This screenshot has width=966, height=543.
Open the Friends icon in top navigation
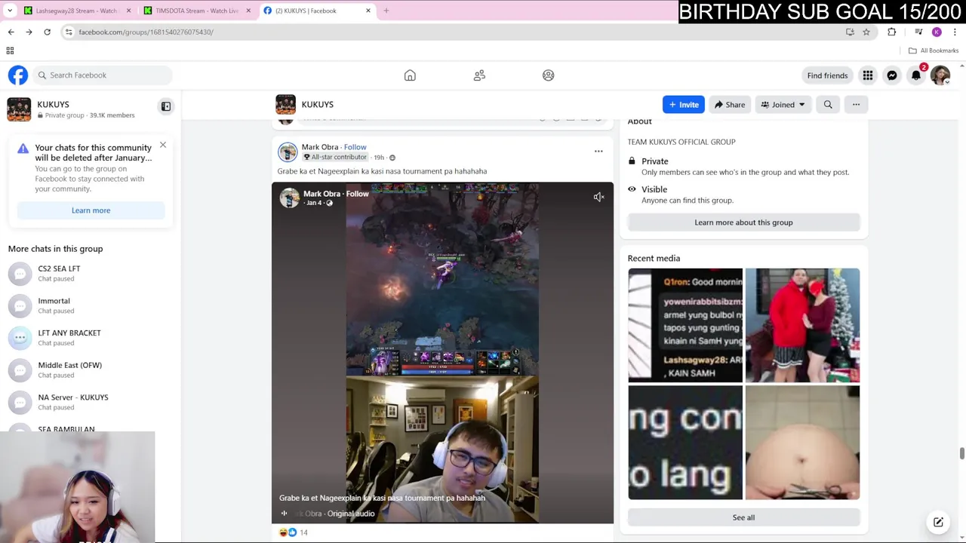[479, 75]
